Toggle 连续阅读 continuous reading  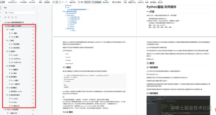click(x=97, y=2)
